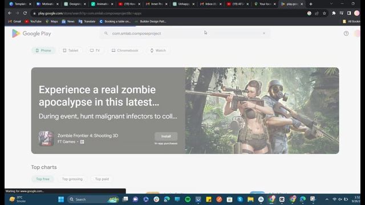Open the Maps bookmark
Image resolution: width=365 pixels, height=205 pixels.
[52, 22]
